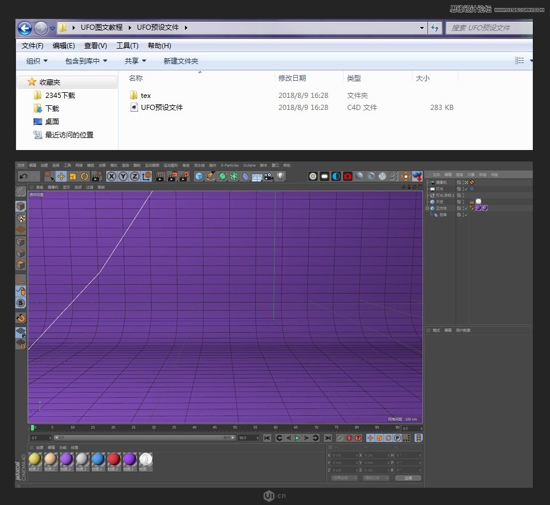Image resolution: width=550 pixels, height=505 pixels.
Task: Toggle the X axis lock
Action: 111,176
